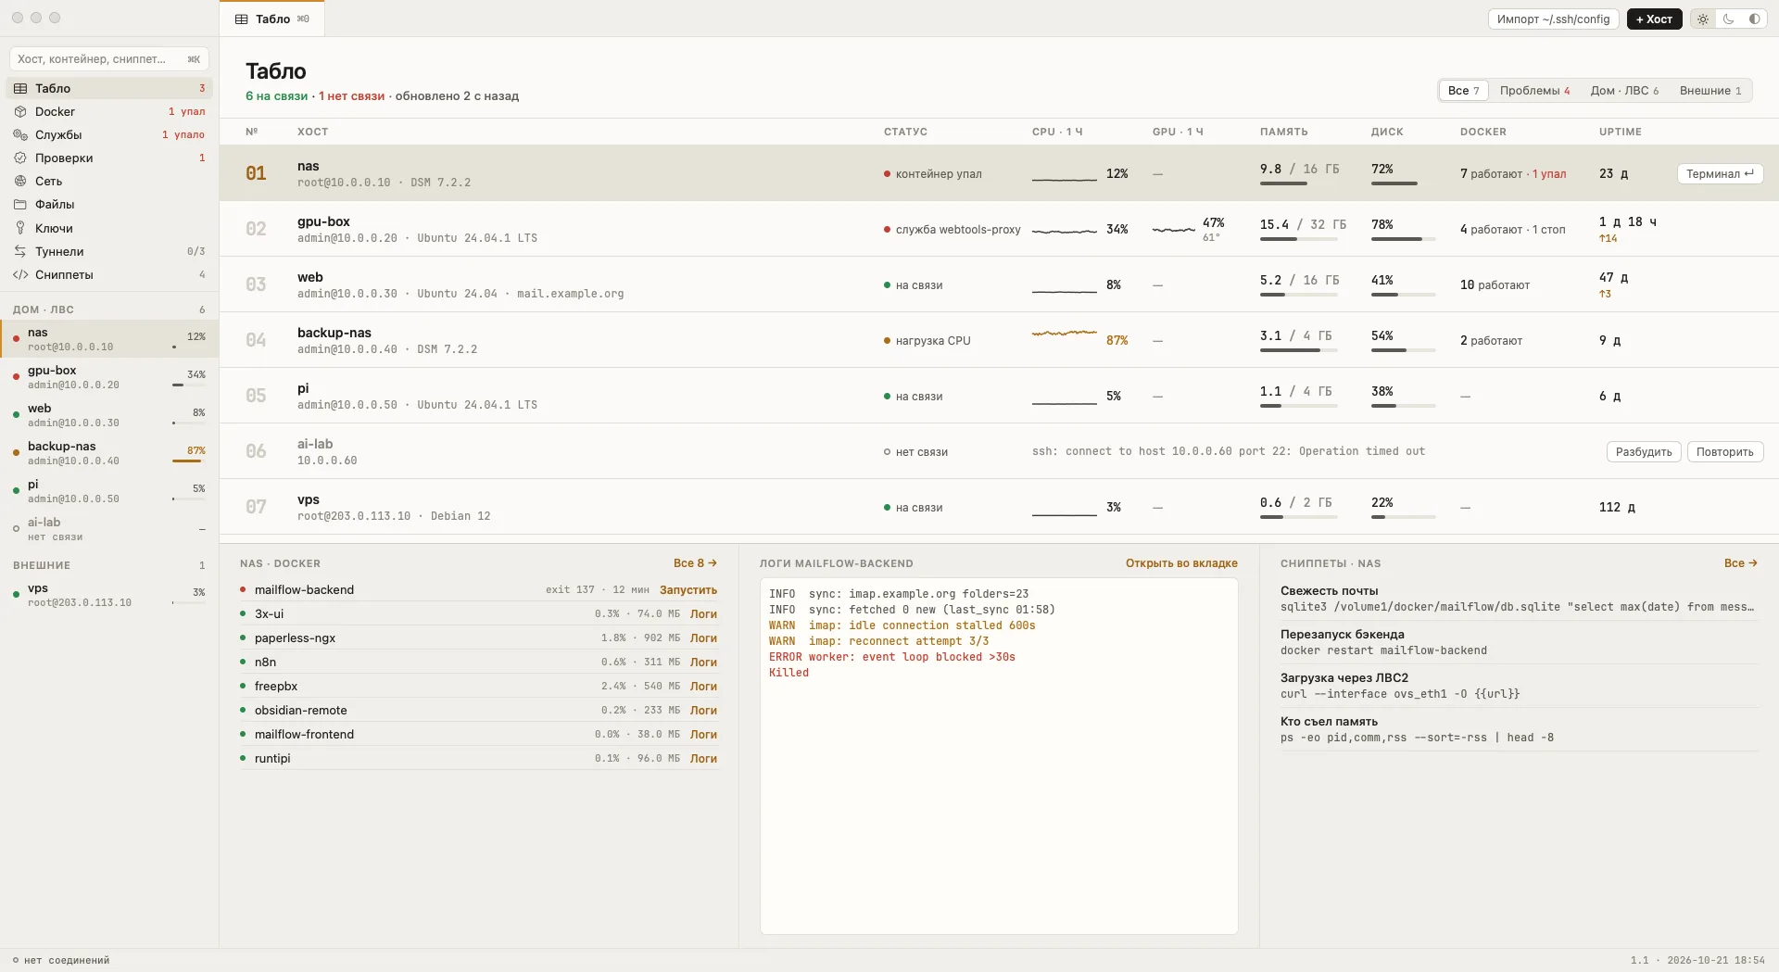Viewport: 1779px width, 972px height.
Task: Filter hosts by Проблемы 4
Action: tap(1534, 90)
